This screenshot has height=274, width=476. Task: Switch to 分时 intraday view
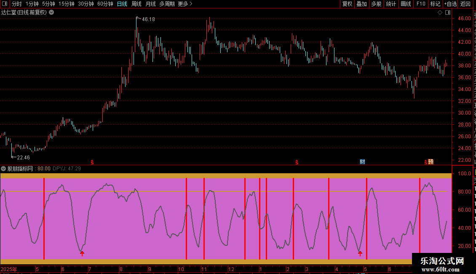click(x=17, y=4)
